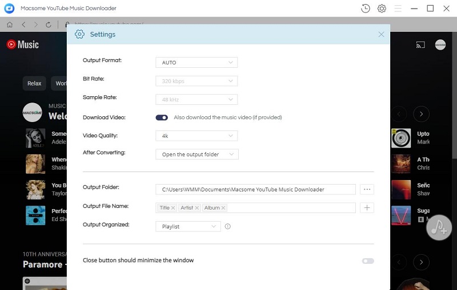The width and height of the screenshot is (457, 290).
Task: Change Output Organized Playlist dropdown
Action: (x=188, y=226)
